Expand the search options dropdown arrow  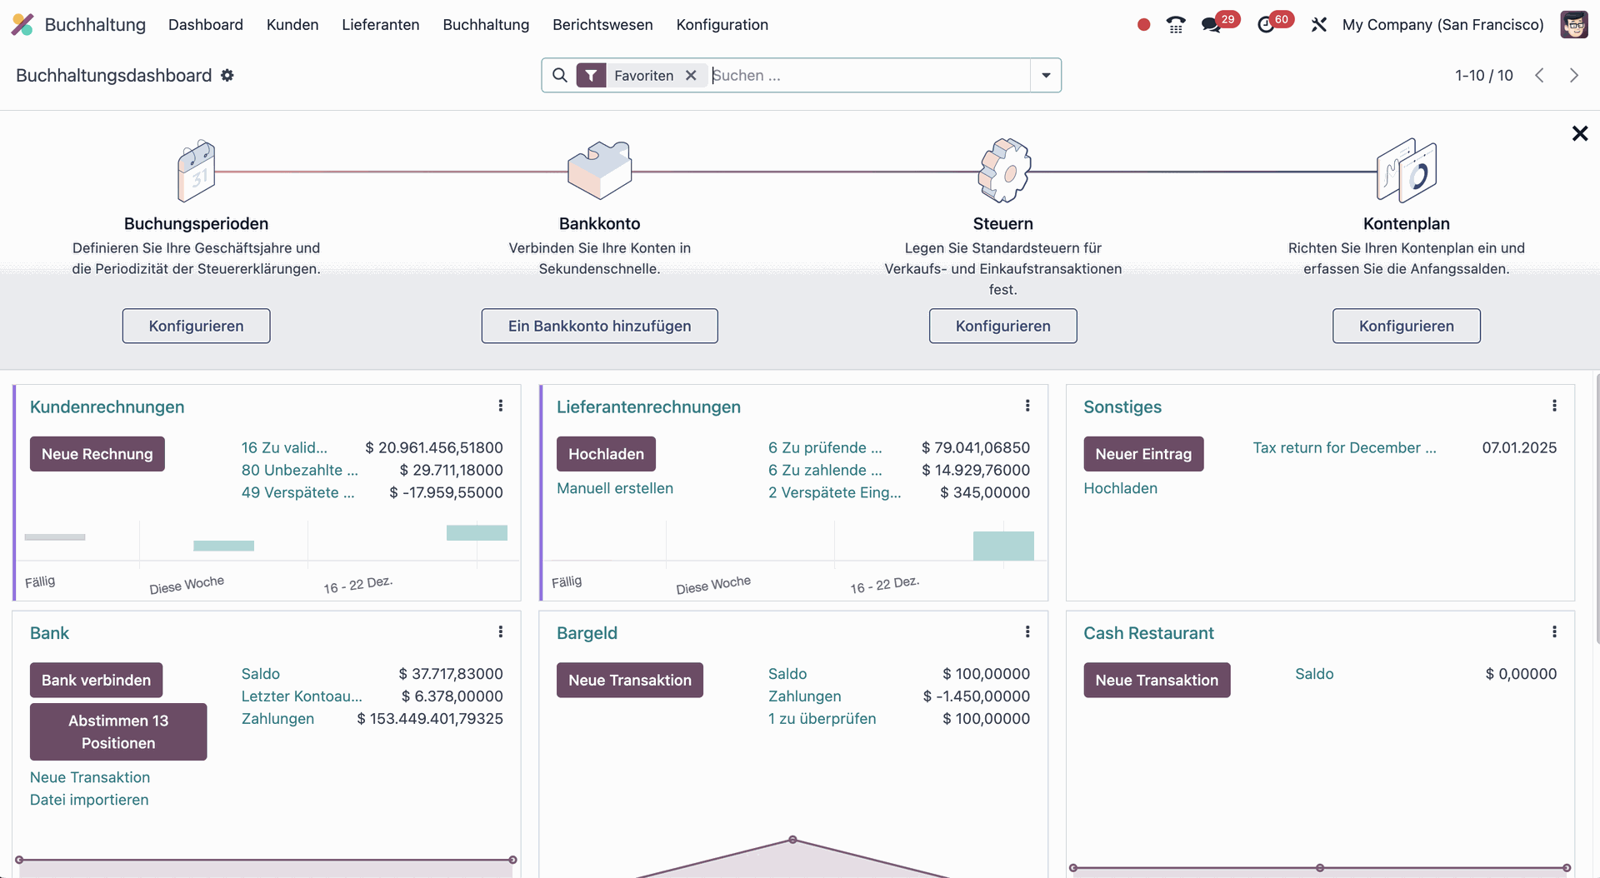[x=1046, y=76]
